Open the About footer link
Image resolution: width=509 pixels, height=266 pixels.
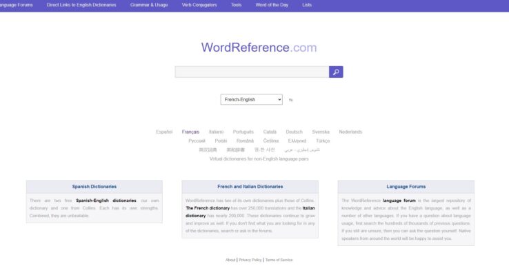(230, 260)
